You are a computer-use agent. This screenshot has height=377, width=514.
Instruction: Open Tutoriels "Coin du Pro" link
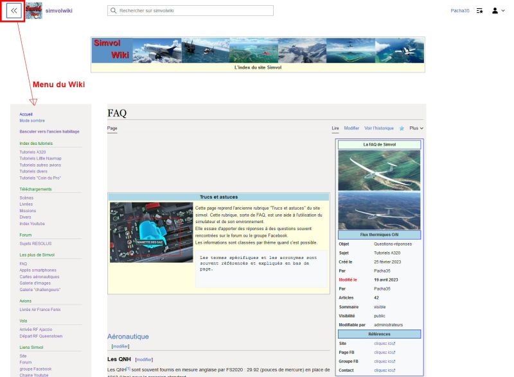[40, 178]
